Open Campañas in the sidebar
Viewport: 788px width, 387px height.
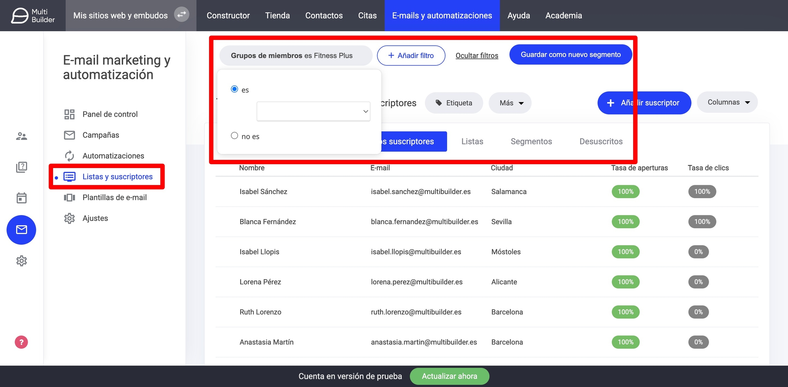pyautogui.click(x=101, y=135)
